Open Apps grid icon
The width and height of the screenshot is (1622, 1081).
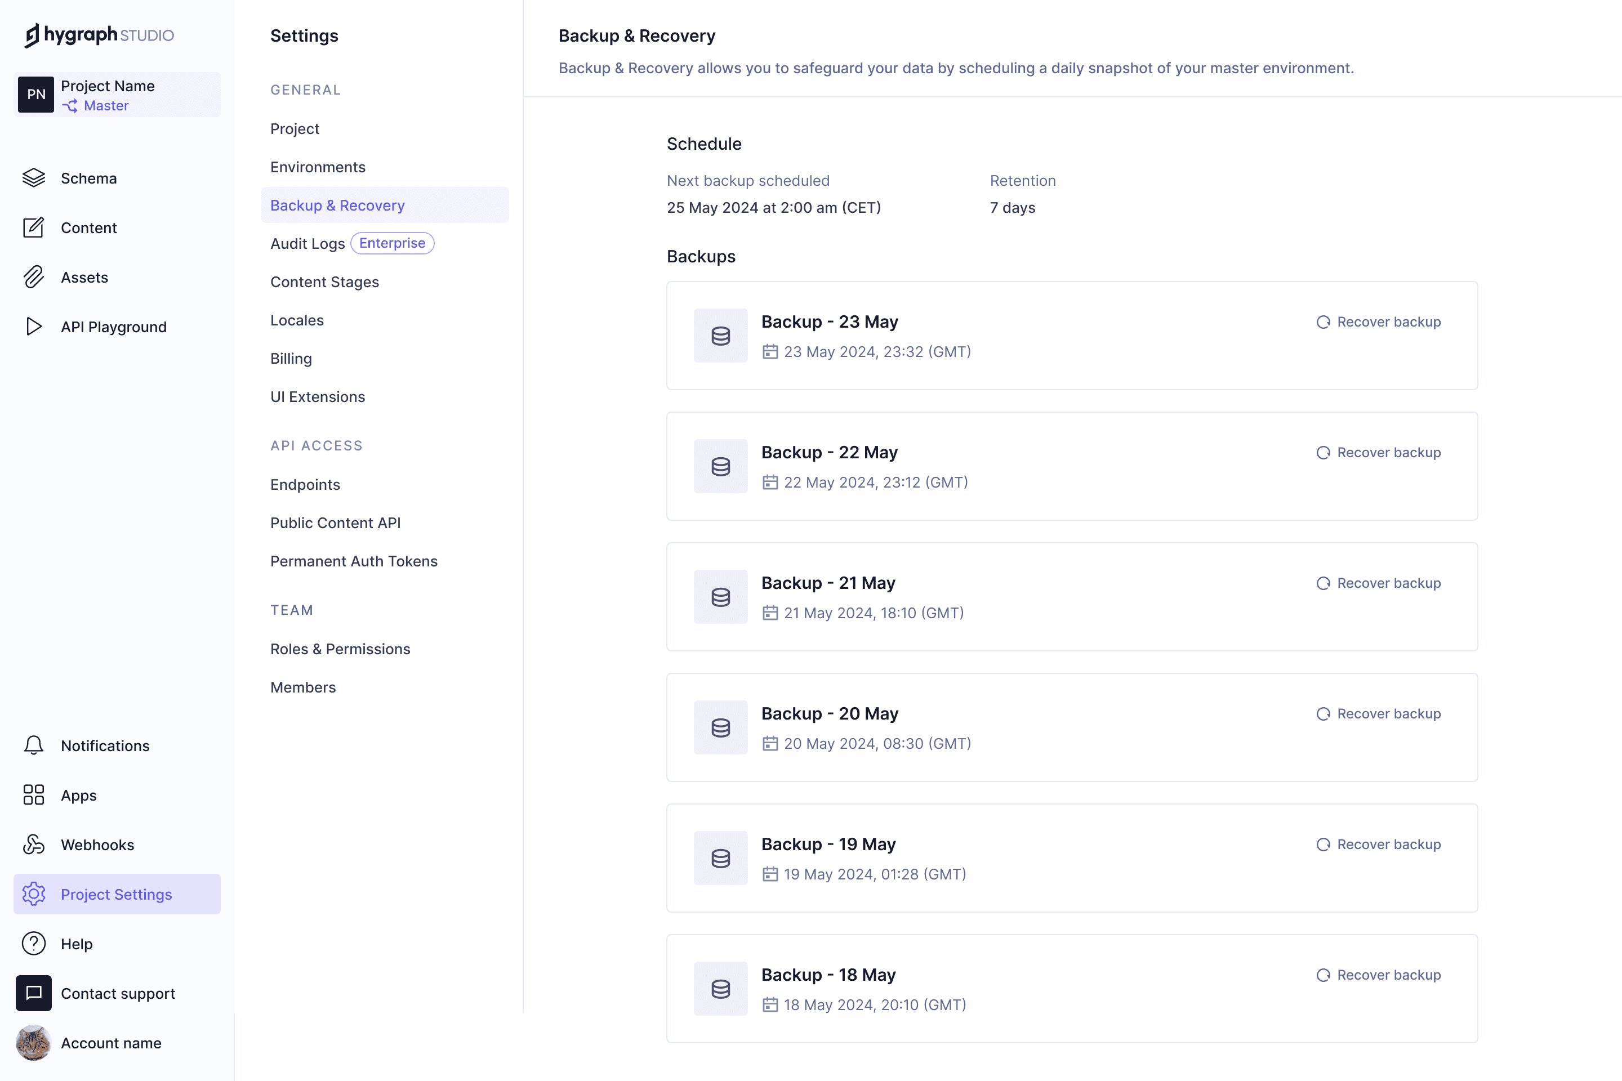33,795
